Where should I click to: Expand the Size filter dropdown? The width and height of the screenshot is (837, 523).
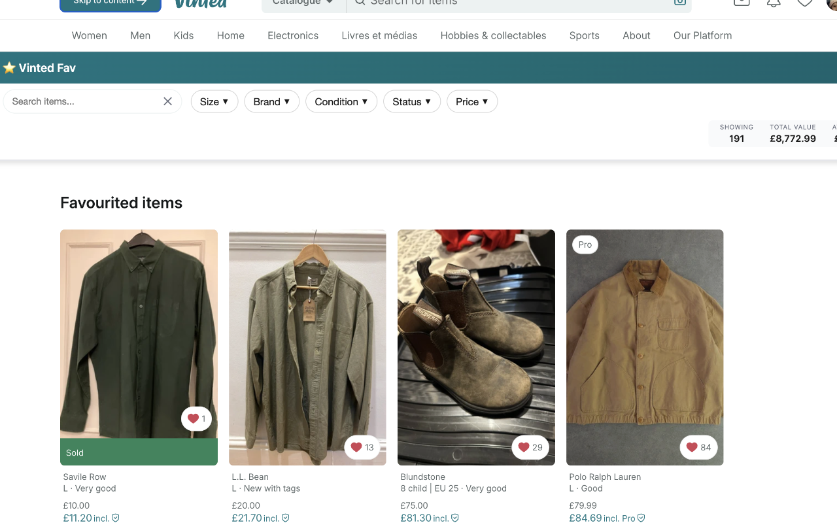(x=214, y=101)
